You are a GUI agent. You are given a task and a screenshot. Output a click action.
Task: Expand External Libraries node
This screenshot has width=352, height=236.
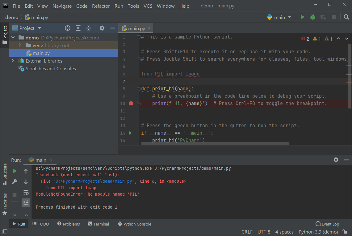point(13,61)
